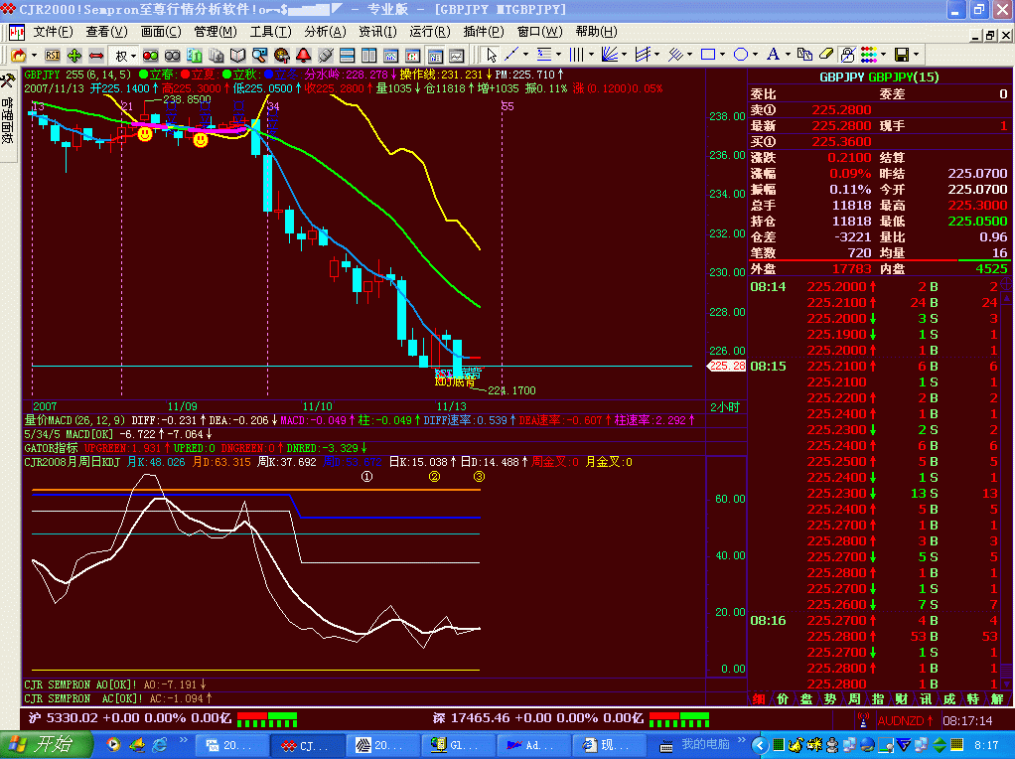
Task: Click the person avatar toolbar icon
Action: [282, 56]
